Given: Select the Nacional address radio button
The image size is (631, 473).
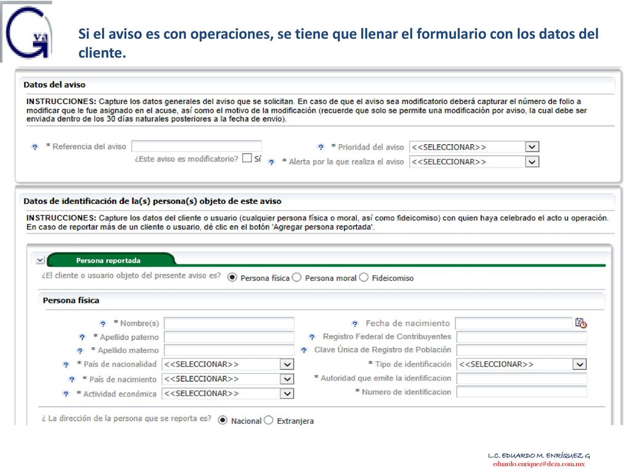Looking at the screenshot, I should tap(222, 420).
